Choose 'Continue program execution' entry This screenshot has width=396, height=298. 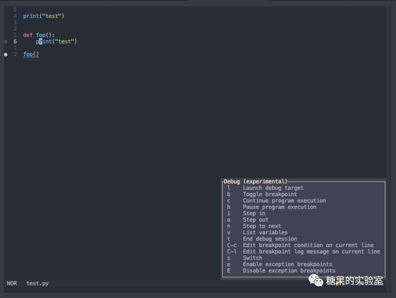(304, 201)
